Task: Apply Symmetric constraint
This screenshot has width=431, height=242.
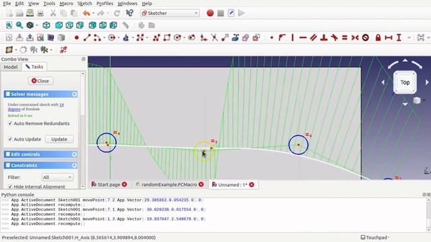Action: (355, 38)
